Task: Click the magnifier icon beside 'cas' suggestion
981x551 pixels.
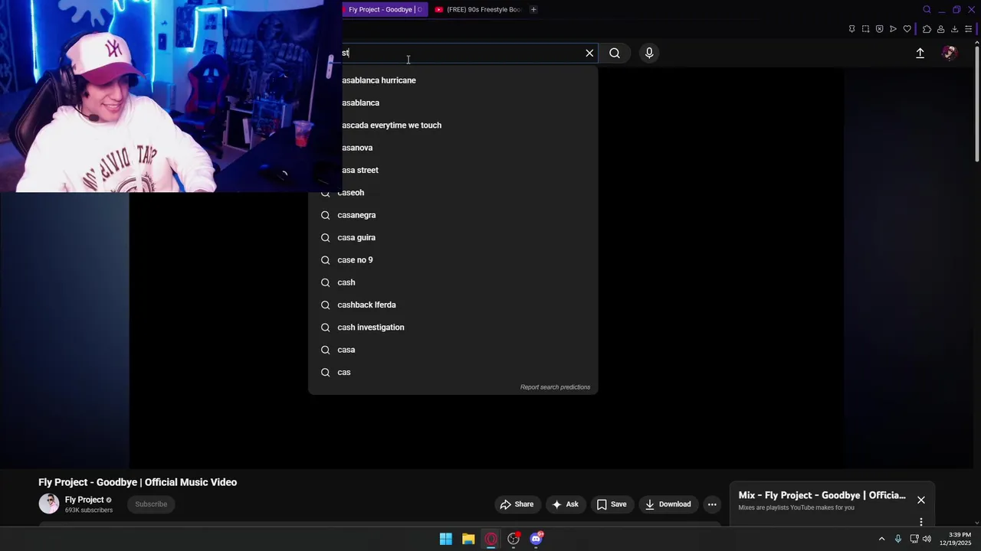Action: [325, 372]
